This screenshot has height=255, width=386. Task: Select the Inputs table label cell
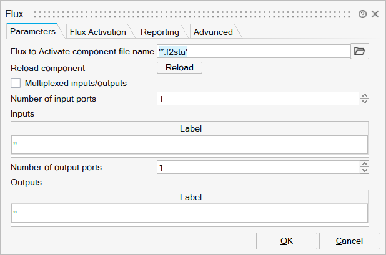(190, 145)
